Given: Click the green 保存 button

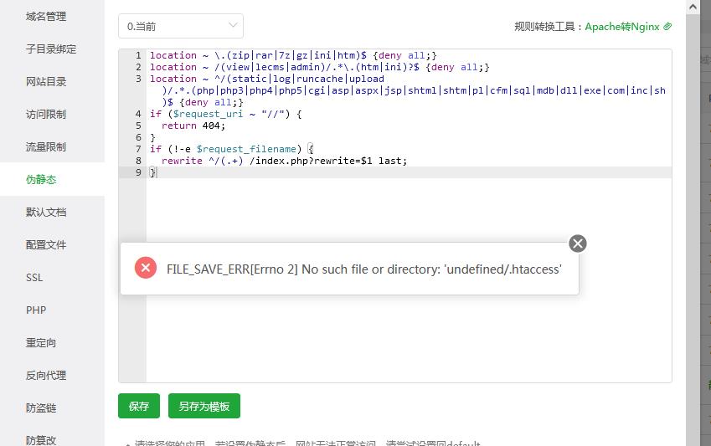Looking at the screenshot, I should point(139,406).
